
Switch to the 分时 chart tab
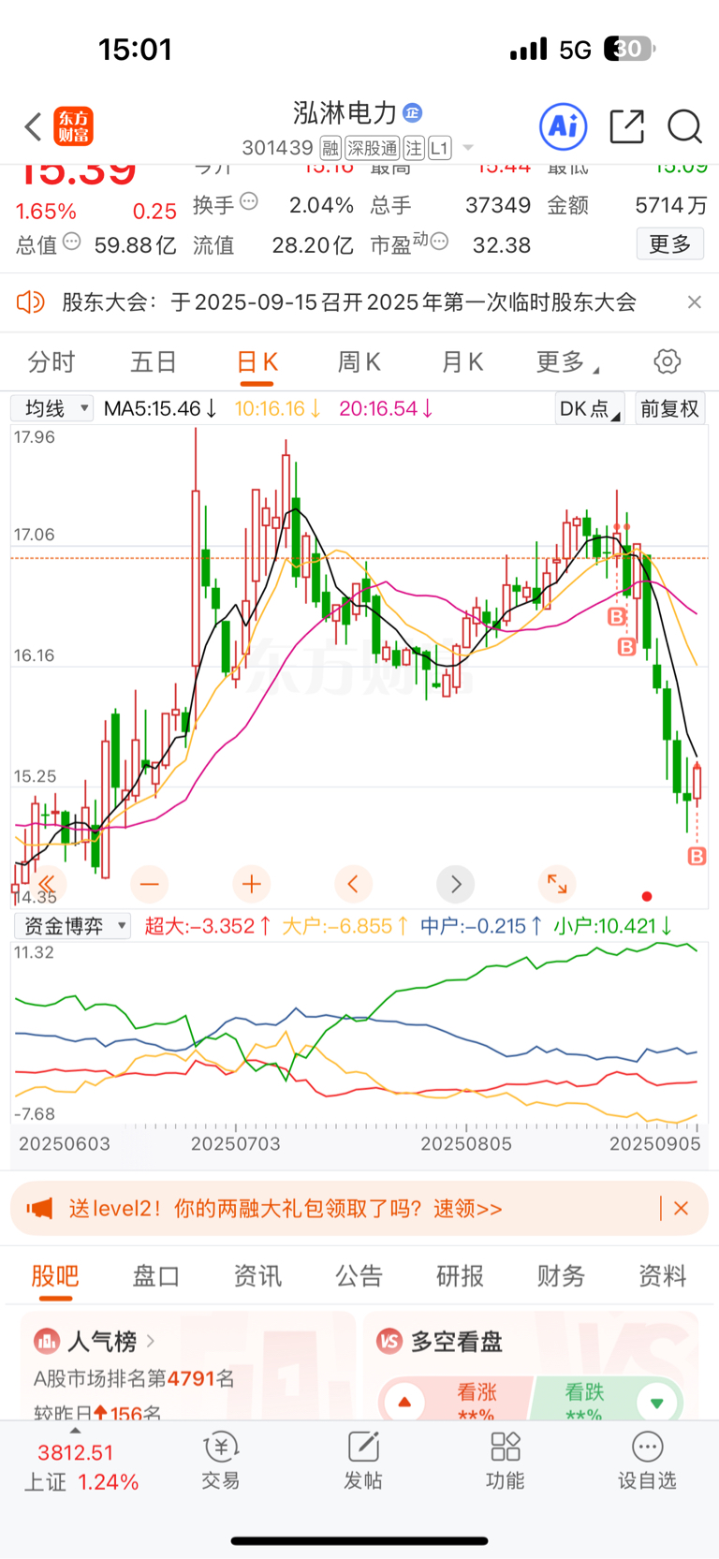[x=51, y=362]
